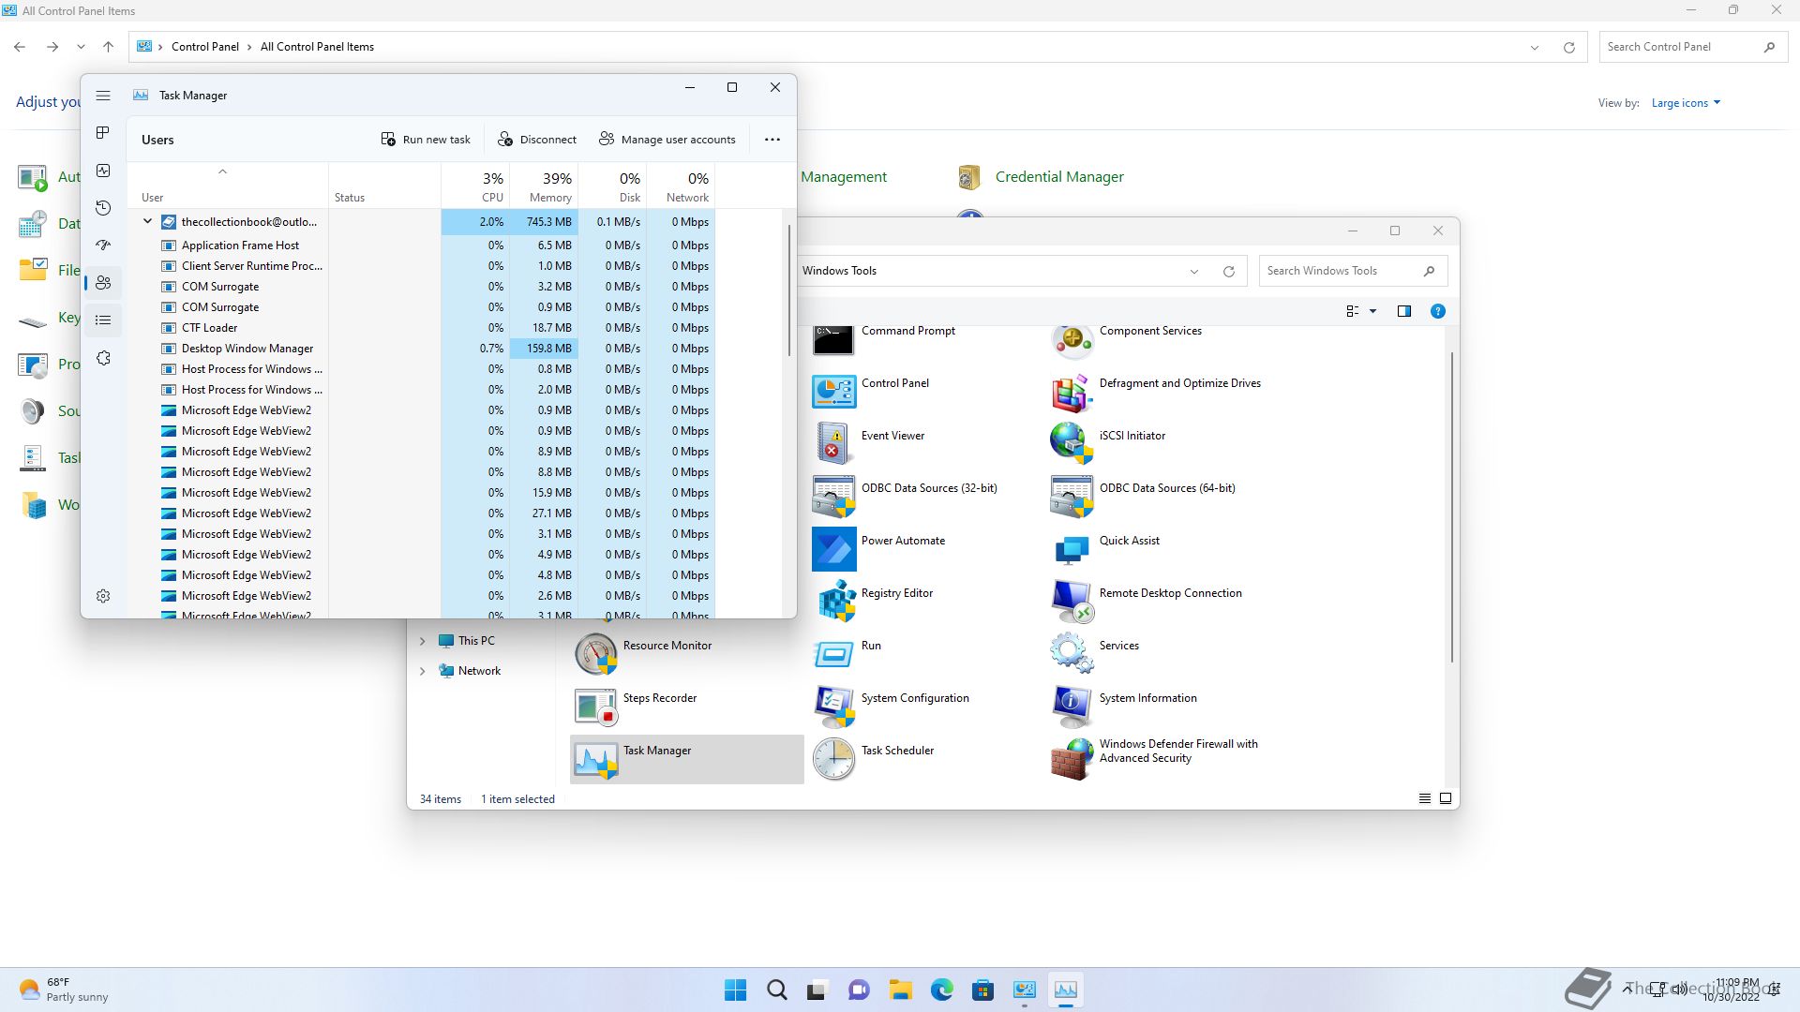Select CTF Loader process row
The width and height of the screenshot is (1800, 1012).
pyautogui.click(x=422, y=328)
